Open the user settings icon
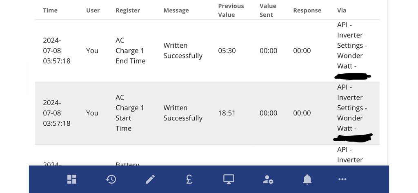Image resolution: width=418 pixels, height=193 pixels. pyautogui.click(x=268, y=179)
